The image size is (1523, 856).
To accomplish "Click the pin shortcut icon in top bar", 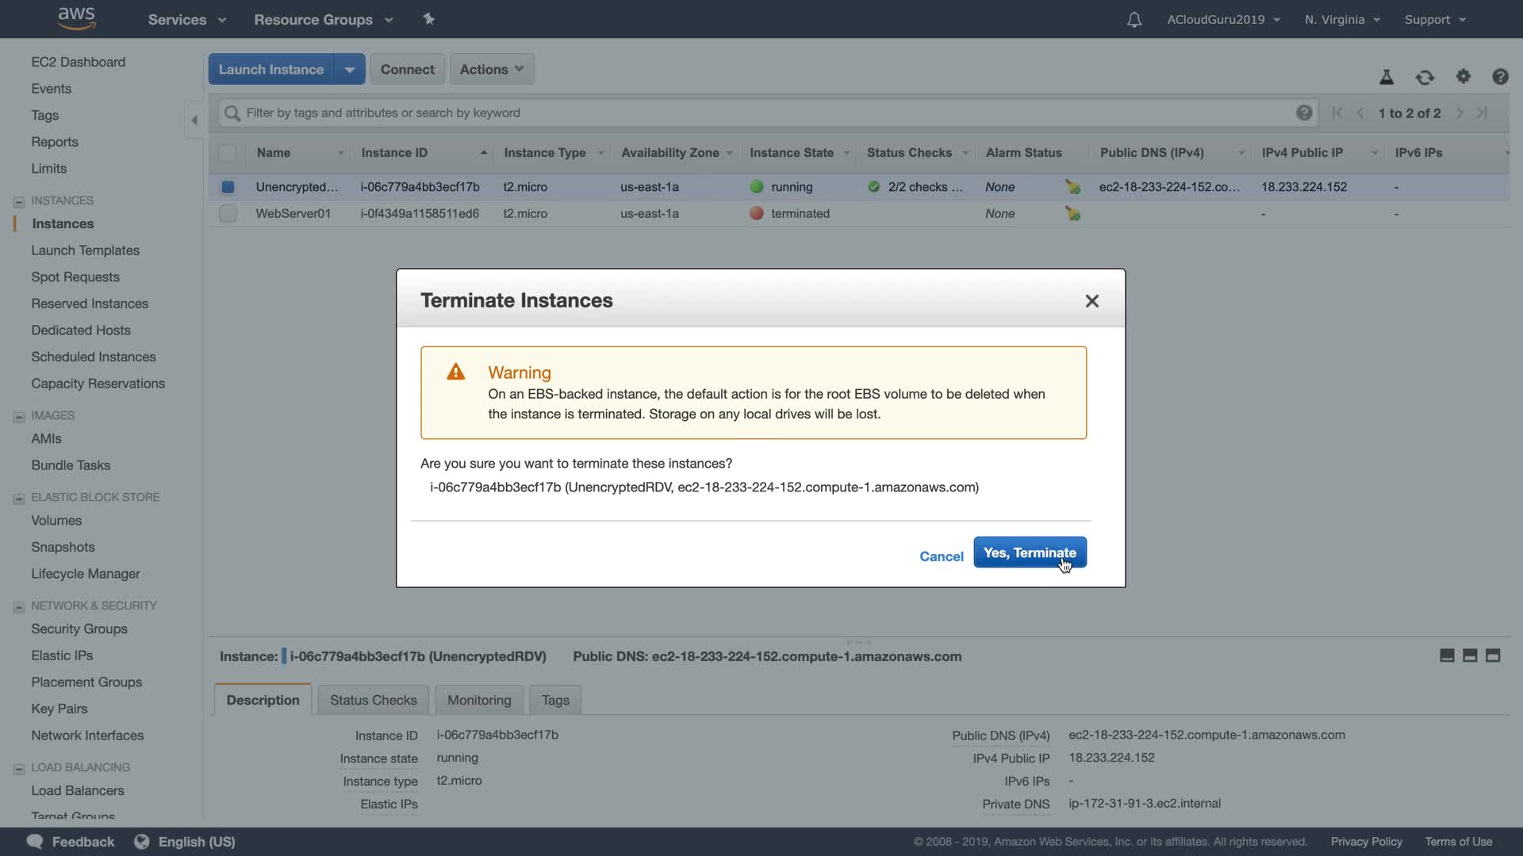I will (429, 19).
